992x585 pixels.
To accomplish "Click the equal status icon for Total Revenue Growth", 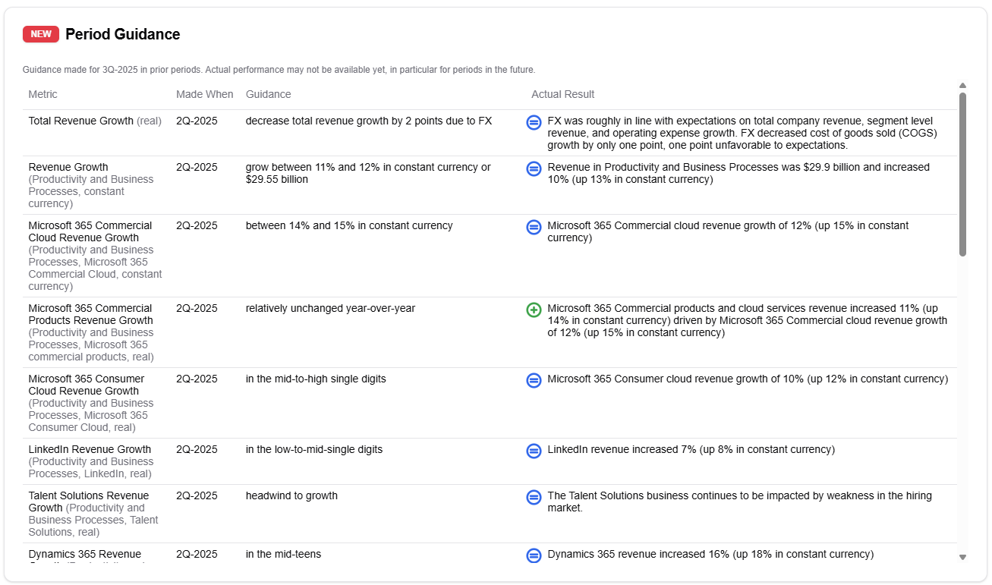I will (x=534, y=122).
